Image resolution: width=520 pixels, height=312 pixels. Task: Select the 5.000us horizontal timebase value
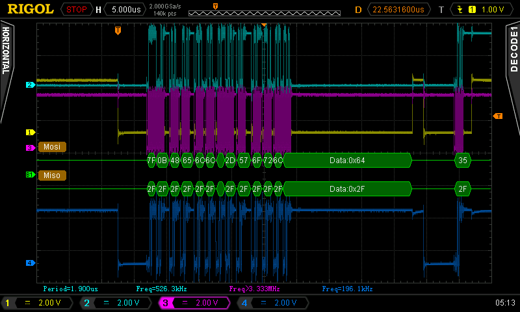pyautogui.click(x=126, y=10)
